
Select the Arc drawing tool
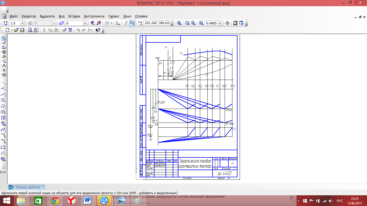[3, 106]
